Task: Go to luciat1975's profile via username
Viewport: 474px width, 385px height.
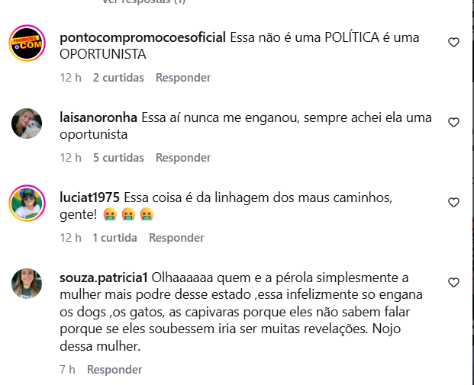Action: pyautogui.click(x=89, y=198)
